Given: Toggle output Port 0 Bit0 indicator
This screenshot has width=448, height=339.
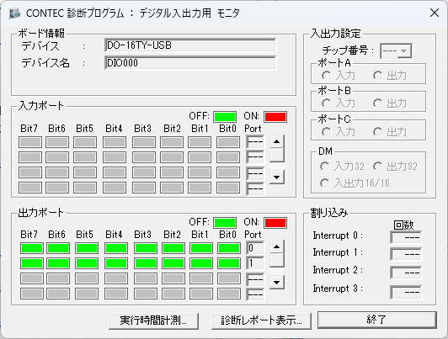Looking at the screenshot, I should tap(228, 248).
